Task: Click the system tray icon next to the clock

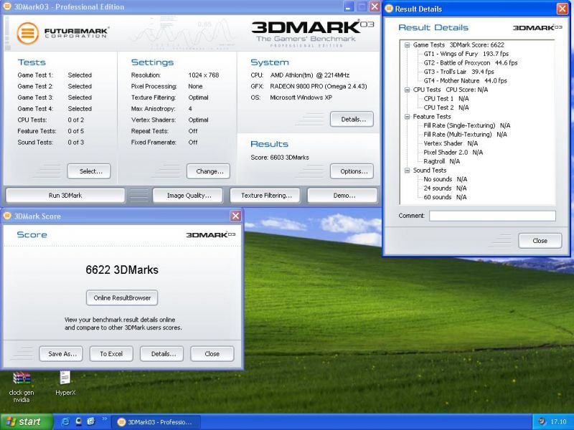Action: click(542, 421)
